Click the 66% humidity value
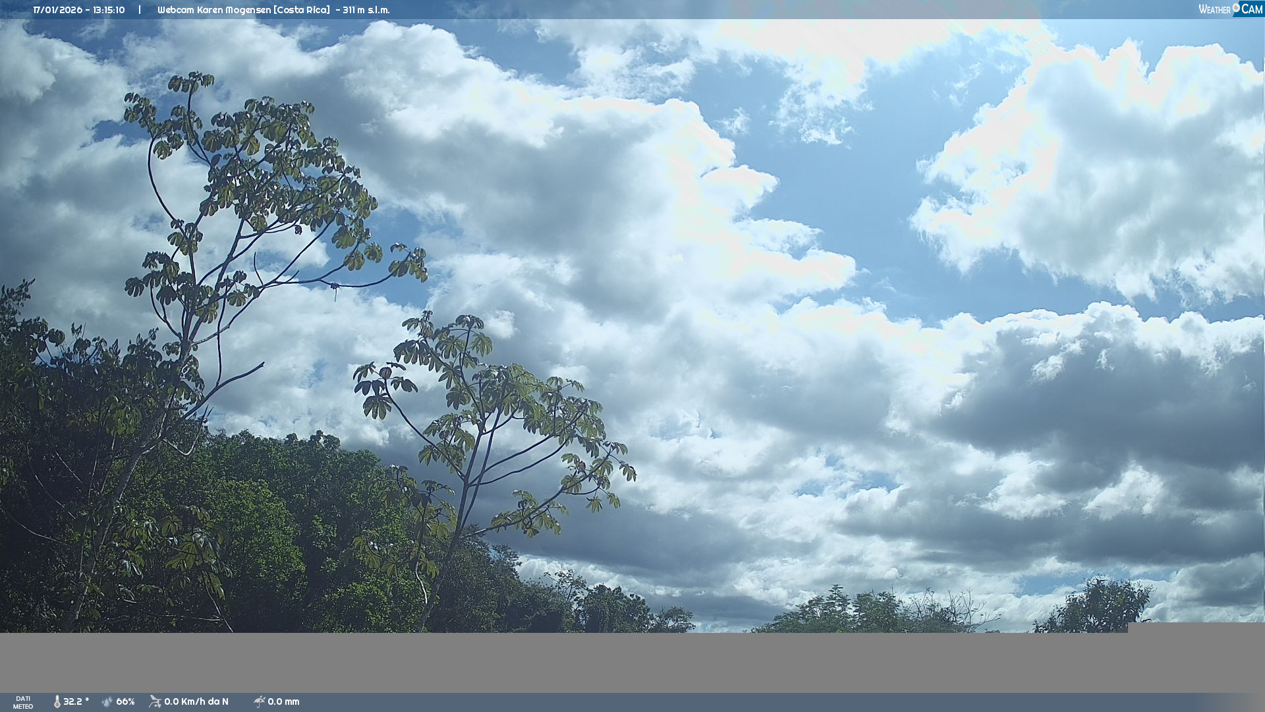 click(125, 702)
